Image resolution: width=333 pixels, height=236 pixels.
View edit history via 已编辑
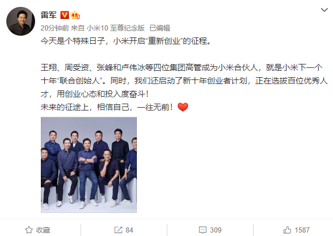tap(160, 28)
